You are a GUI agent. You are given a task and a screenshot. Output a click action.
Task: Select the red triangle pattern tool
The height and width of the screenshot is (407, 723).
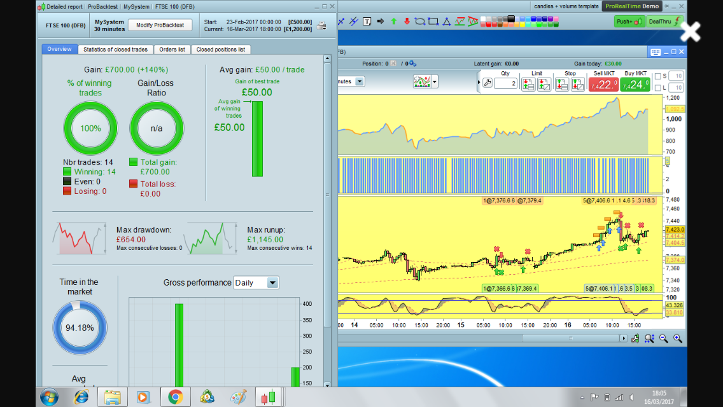[x=473, y=21]
